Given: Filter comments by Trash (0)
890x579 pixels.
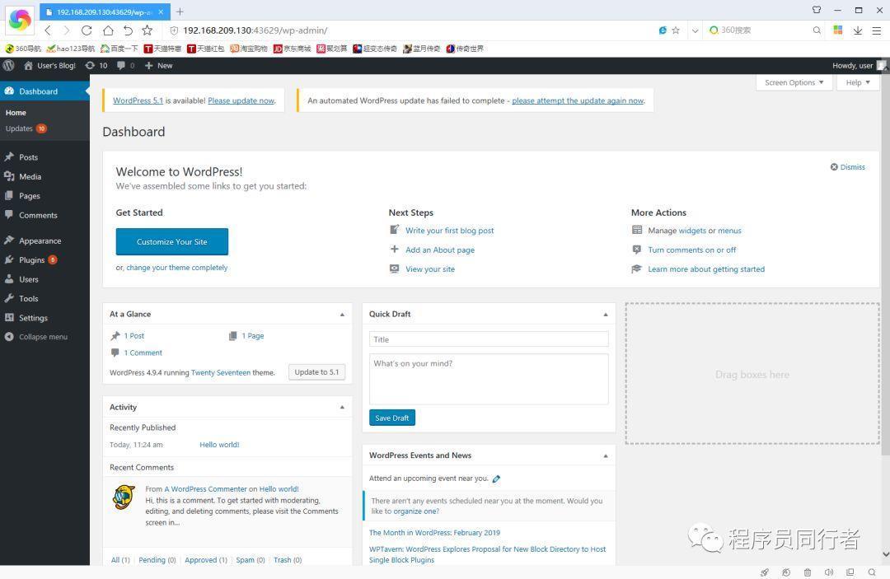Looking at the screenshot, I should [288, 560].
